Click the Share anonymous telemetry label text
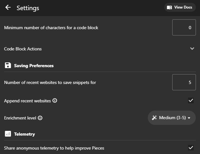Viewport: 200px width, 154px height. [x=54, y=148]
